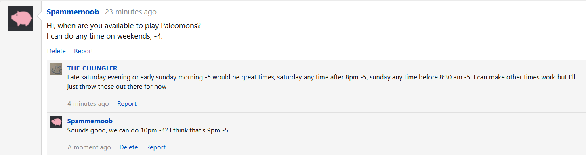Click the "Sounds good, we can do 10pm" text

pyautogui.click(x=148, y=130)
